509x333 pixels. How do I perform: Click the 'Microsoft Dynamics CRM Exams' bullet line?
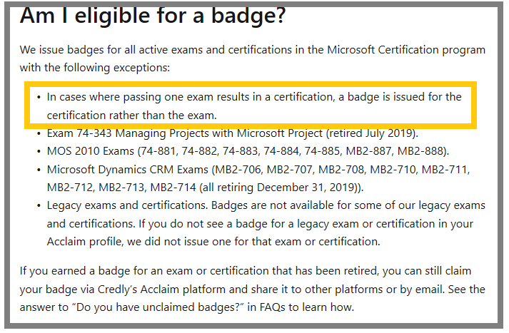click(x=258, y=178)
